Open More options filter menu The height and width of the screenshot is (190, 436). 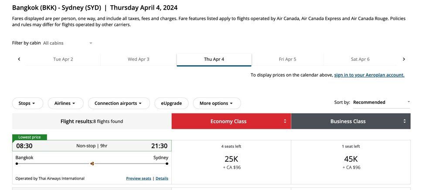pyautogui.click(x=217, y=103)
